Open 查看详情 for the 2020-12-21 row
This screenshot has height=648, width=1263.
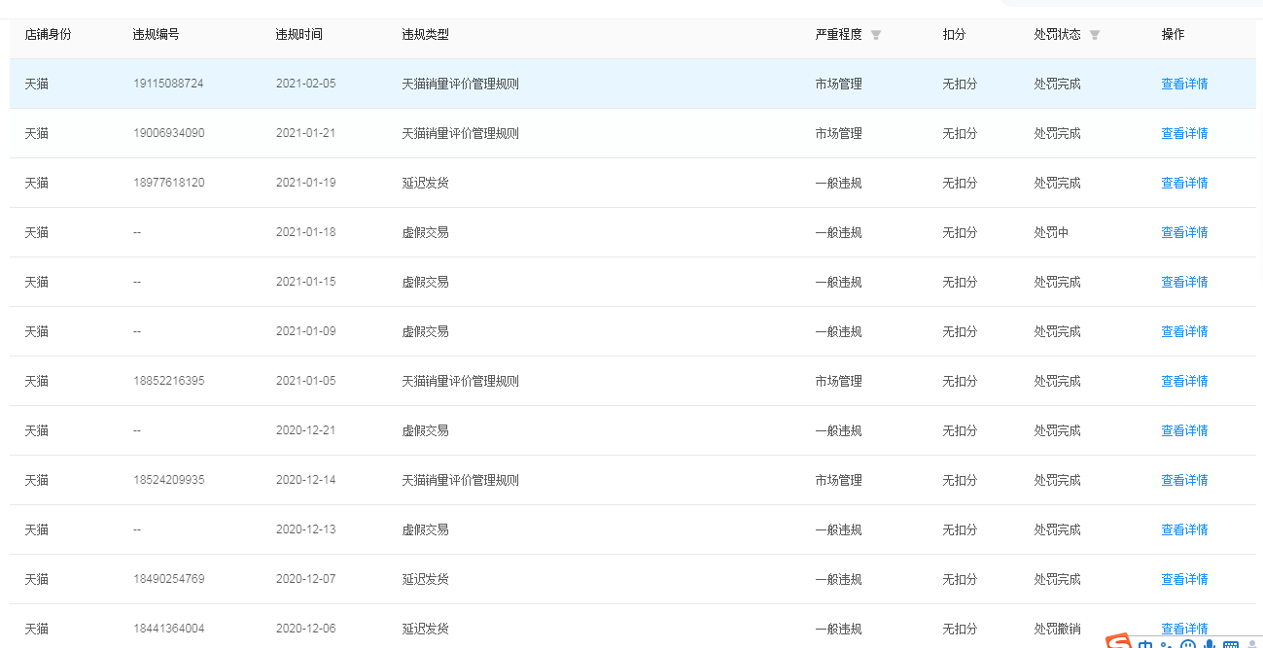[1184, 430]
